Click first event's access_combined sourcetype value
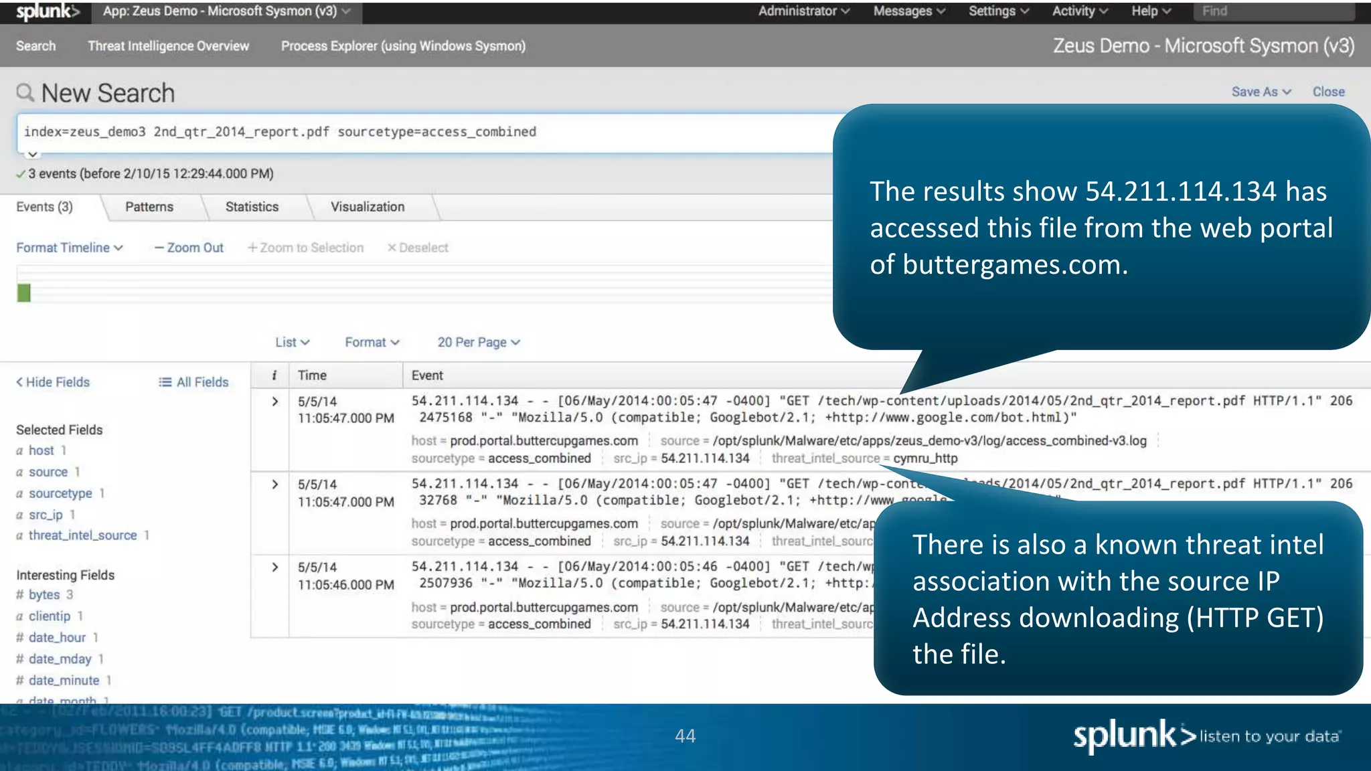 point(540,458)
